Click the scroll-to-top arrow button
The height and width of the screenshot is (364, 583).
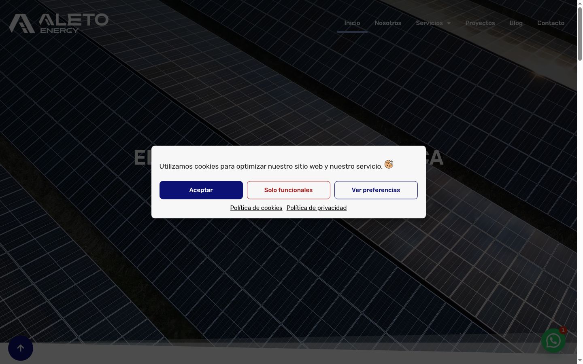21,348
